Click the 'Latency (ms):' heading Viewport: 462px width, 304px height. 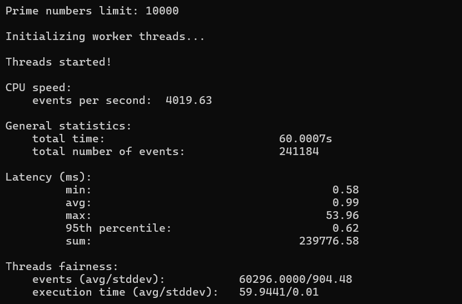(x=48, y=177)
